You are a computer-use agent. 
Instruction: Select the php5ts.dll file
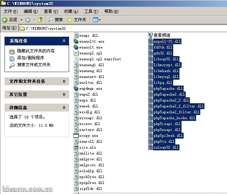click(164, 141)
